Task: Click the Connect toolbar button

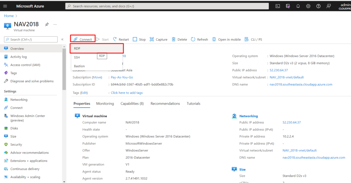Action: 83,39
